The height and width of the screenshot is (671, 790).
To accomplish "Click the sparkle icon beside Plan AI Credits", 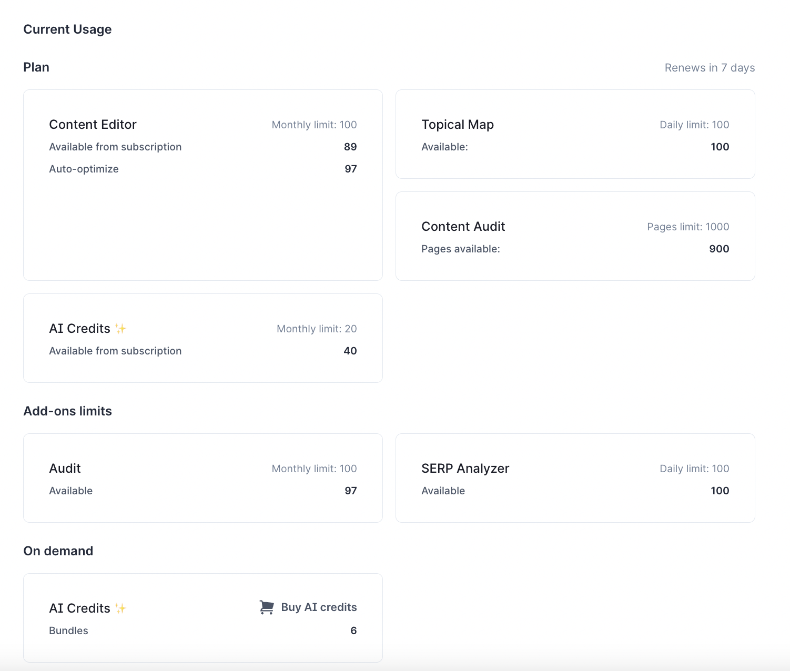I will tap(120, 329).
